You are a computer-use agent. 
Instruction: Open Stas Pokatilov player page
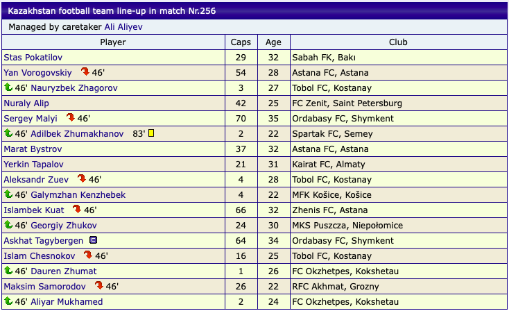(x=33, y=58)
